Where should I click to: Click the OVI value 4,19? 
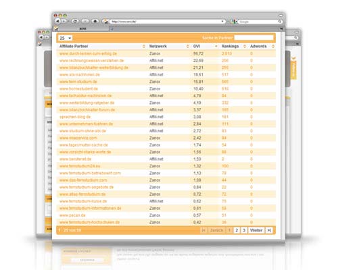click(197, 103)
